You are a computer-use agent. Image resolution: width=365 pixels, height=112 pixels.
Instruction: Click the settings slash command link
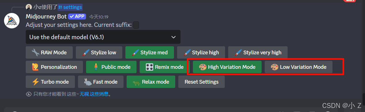coord(70,7)
